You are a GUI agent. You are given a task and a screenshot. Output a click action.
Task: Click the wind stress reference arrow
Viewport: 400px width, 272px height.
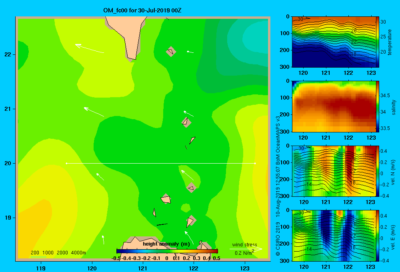pyautogui.click(x=246, y=249)
